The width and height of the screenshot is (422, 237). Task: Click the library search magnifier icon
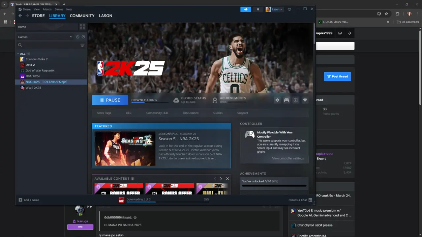pyautogui.click(x=20, y=45)
